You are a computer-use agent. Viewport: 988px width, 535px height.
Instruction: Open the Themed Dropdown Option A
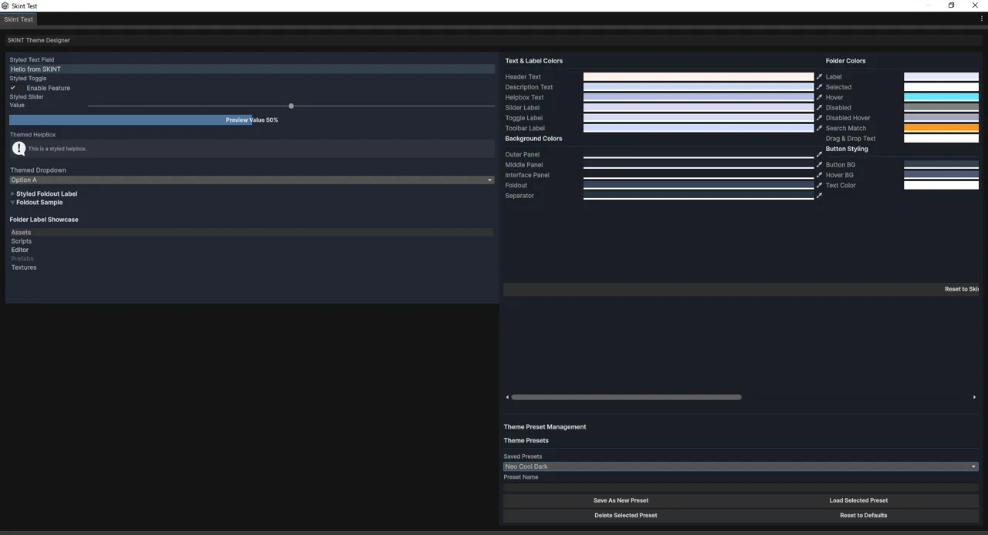click(x=252, y=180)
